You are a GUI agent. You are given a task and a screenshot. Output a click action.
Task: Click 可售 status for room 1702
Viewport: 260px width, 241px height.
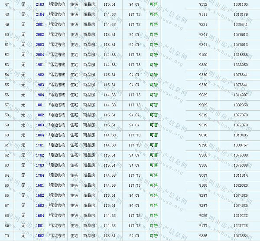pyautogui.click(x=153, y=155)
